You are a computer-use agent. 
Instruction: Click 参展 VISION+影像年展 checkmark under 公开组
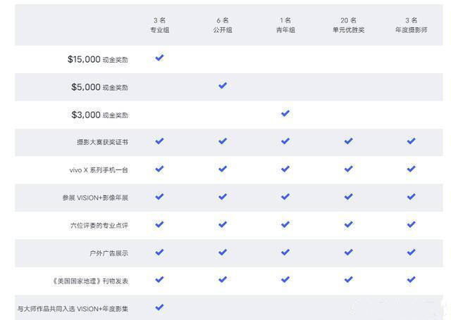[x=223, y=197]
